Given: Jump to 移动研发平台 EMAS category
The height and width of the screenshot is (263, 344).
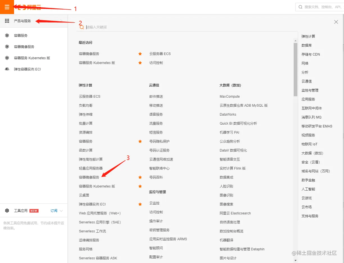Looking at the screenshot, I should (x=317, y=126).
